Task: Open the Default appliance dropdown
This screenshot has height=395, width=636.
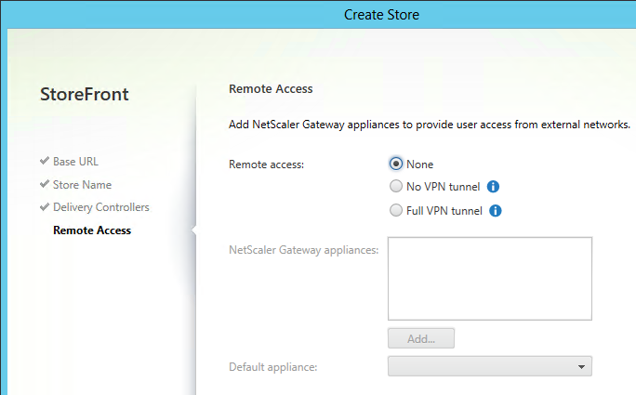Action: pyautogui.click(x=490, y=366)
